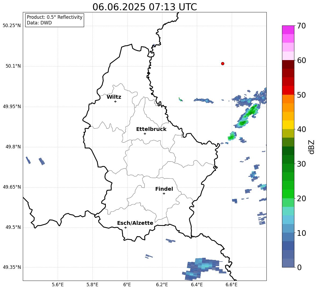Click the bright green colorbar segment near 20
This screenshot has height=290, width=318.
tap(288, 194)
